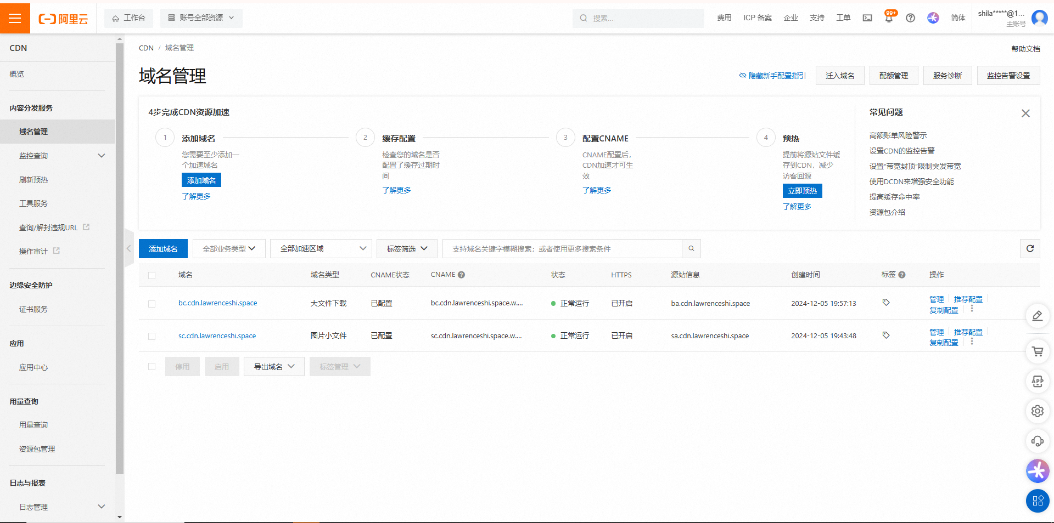Click the search magnifier button for domains
Image resolution: width=1054 pixels, height=523 pixels.
[691, 248]
